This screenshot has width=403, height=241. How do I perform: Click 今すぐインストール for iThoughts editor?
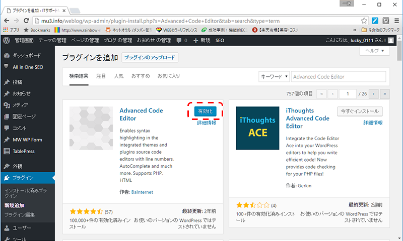(360, 111)
